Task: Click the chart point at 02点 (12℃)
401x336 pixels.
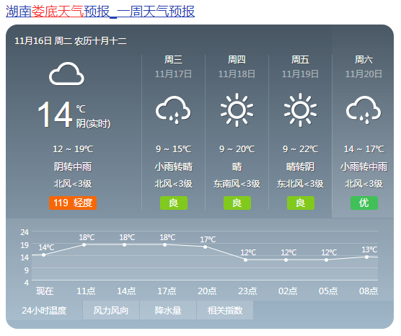Action: pos(286,260)
